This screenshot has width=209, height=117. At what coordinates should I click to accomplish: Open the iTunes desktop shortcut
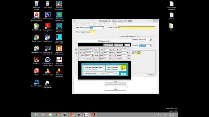coord(37,72)
